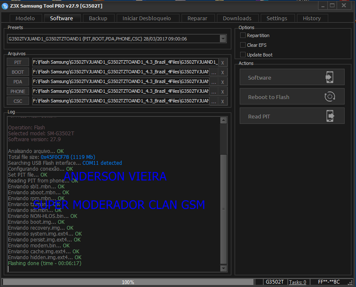Click the Z3X app icon in title bar
This screenshot has width=356, height=287.
(x=5, y=6)
